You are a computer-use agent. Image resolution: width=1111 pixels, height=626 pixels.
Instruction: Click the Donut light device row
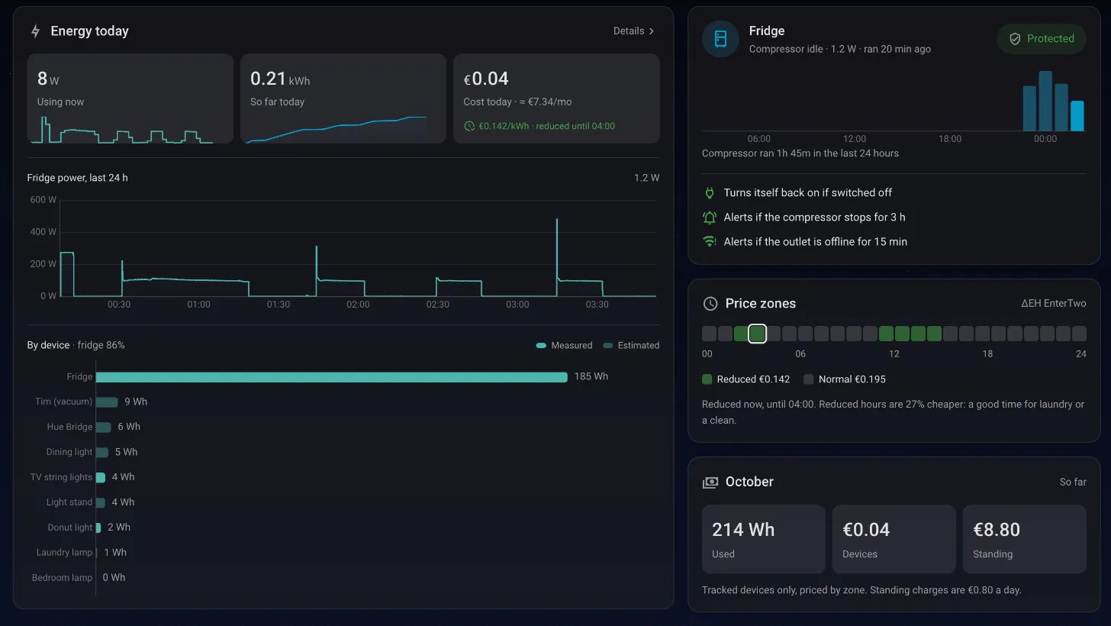[x=342, y=528]
